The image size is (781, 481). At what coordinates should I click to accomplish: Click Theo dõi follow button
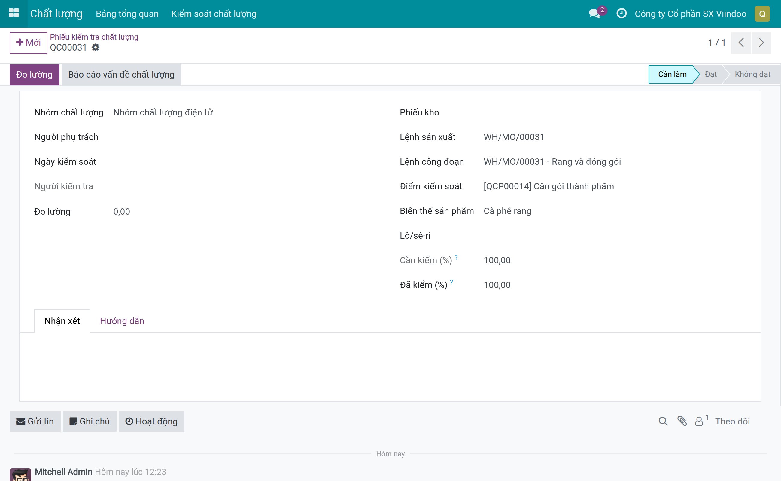point(732,421)
